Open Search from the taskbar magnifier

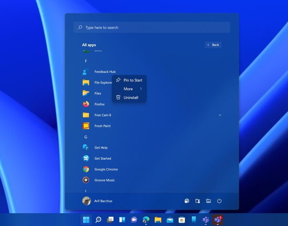98,219
